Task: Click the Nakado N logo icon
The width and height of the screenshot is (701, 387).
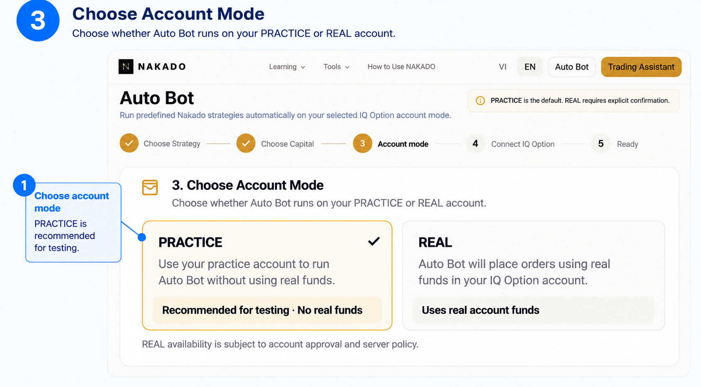Action: 126,66
